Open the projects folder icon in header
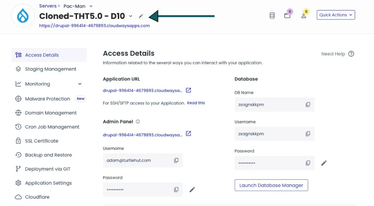 coord(287,16)
